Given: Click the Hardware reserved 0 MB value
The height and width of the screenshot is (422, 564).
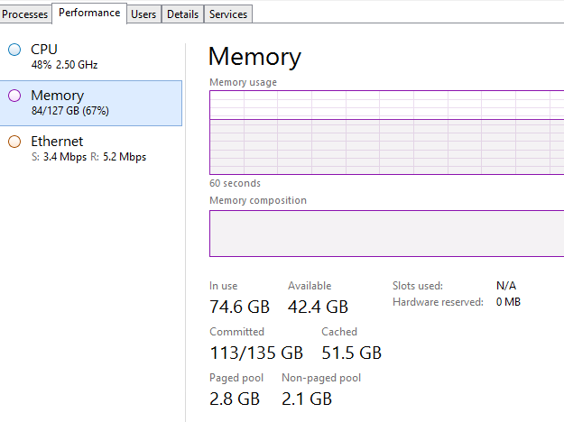Looking at the screenshot, I should click(x=508, y=302).
